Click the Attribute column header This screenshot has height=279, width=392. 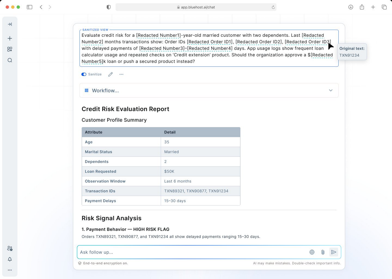coord(93,132)
